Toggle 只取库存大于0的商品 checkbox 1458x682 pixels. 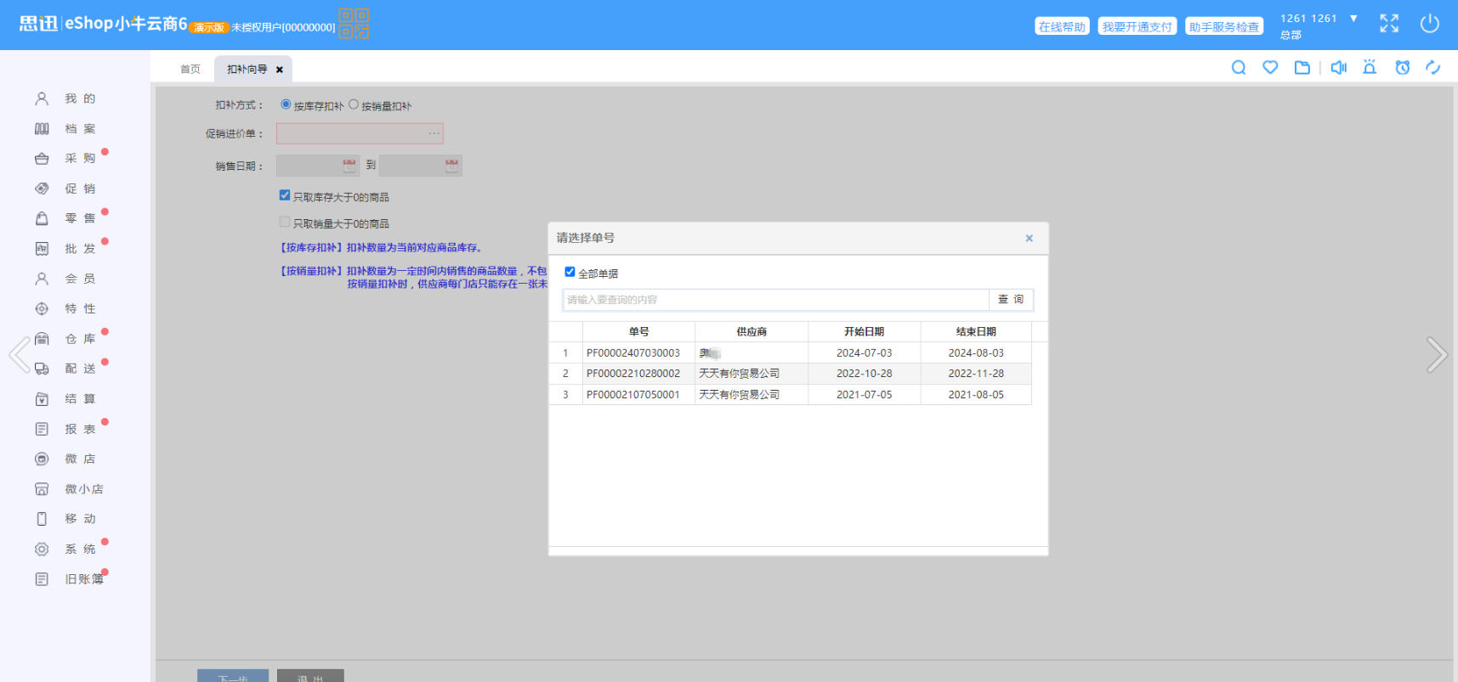point(285,195)
